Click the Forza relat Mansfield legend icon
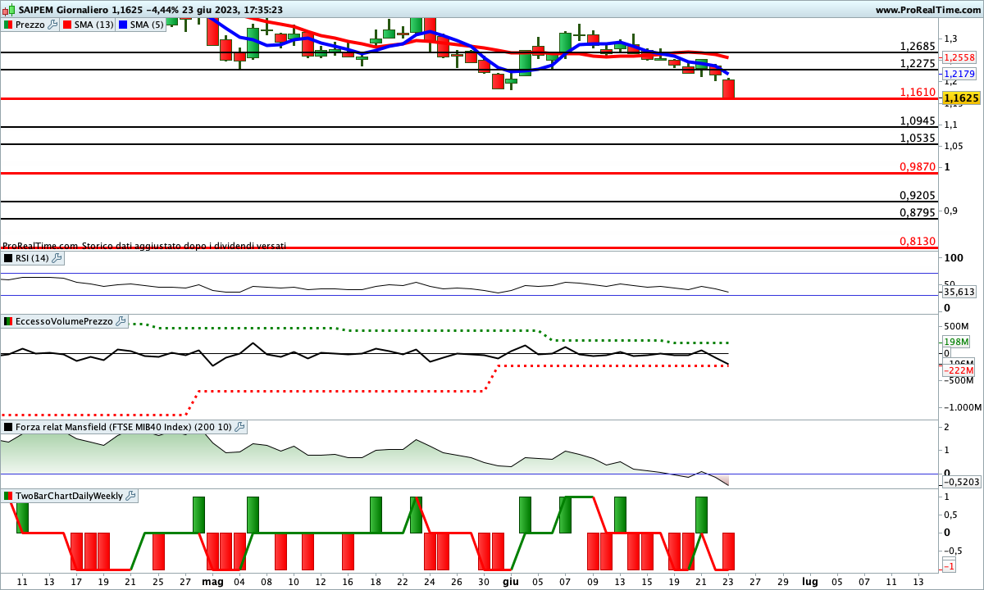Viewport: 984px width, 590px height. coord(8,427)
